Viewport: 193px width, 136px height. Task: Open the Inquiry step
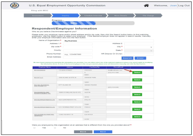[65, 16]
